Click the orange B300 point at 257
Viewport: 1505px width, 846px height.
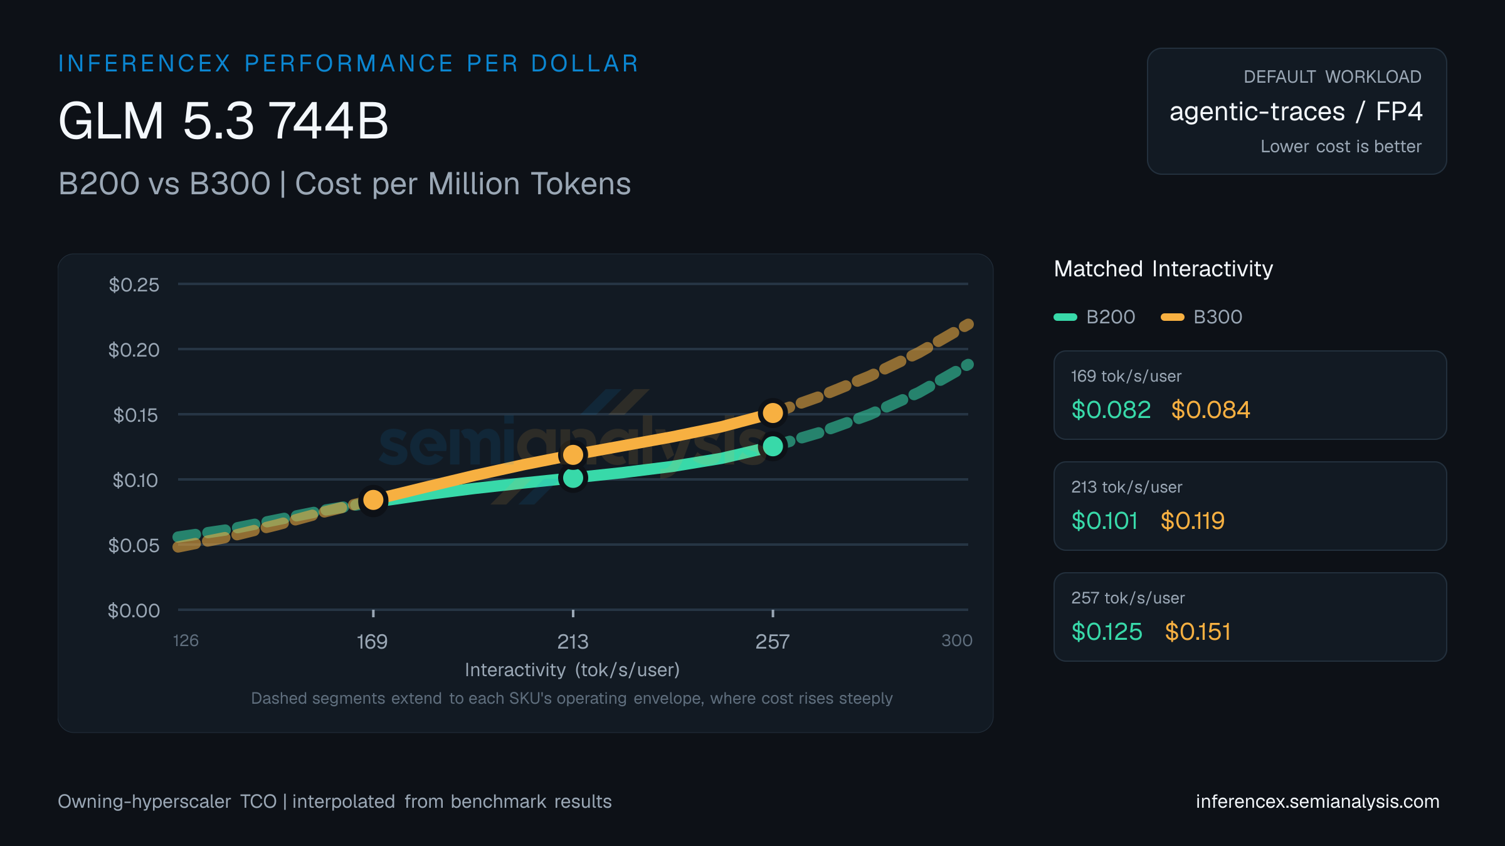[773, 412]
